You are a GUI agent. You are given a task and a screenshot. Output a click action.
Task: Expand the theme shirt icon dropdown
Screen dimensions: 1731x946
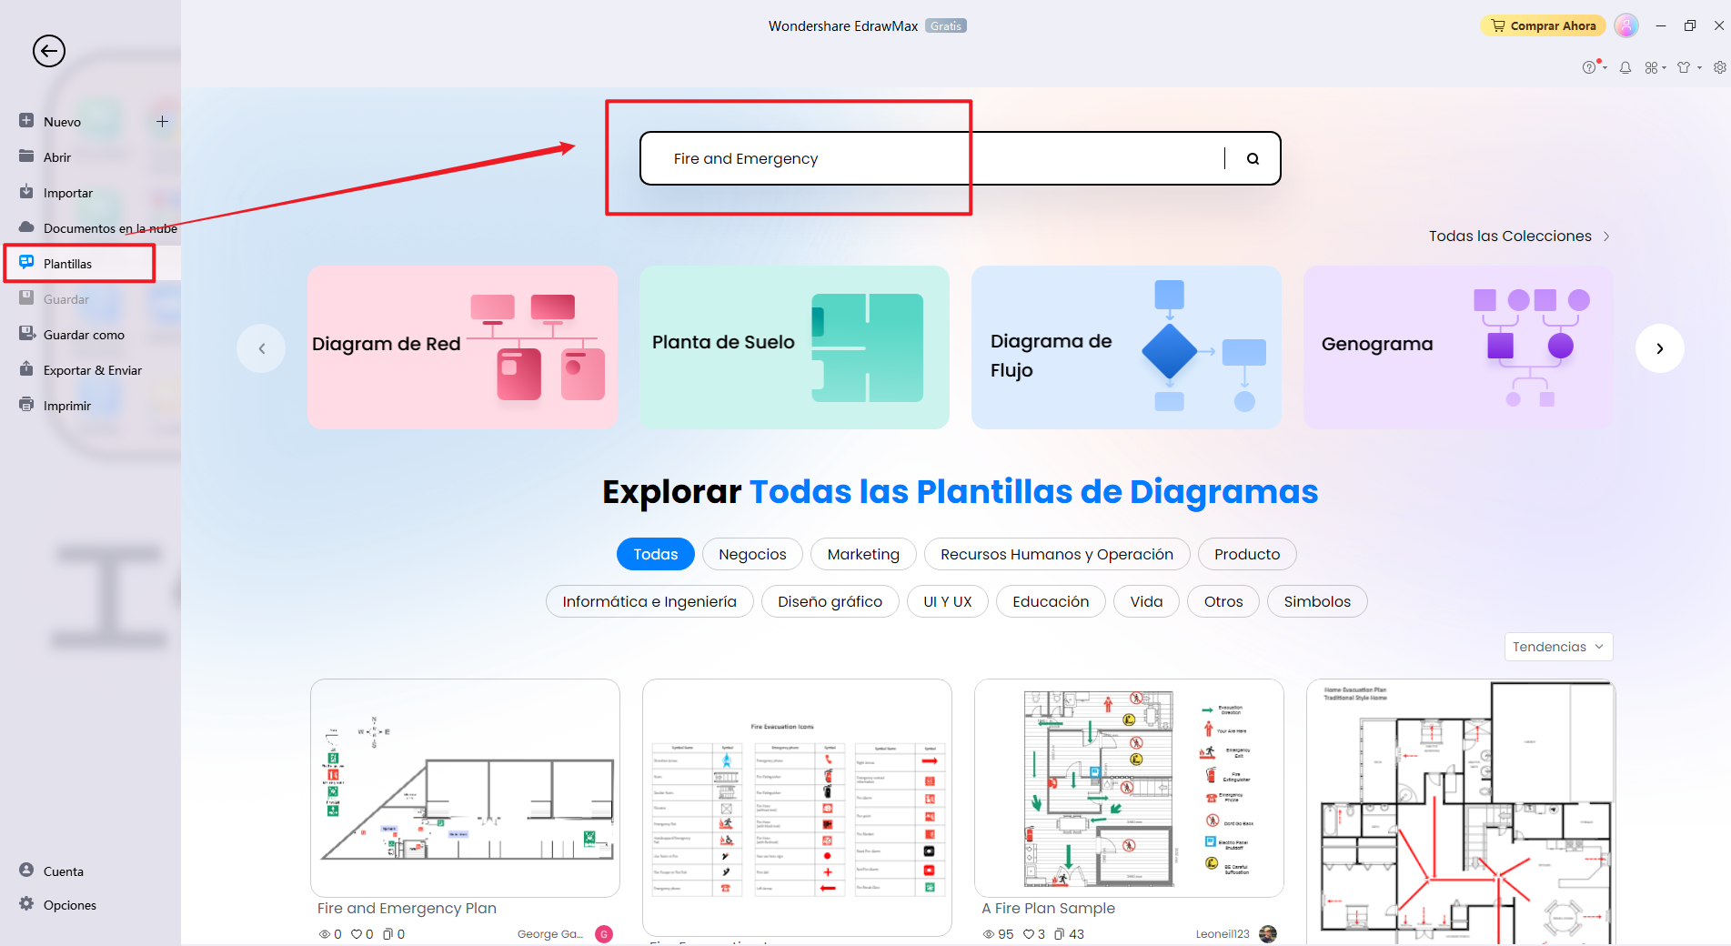click(1688, 67)
